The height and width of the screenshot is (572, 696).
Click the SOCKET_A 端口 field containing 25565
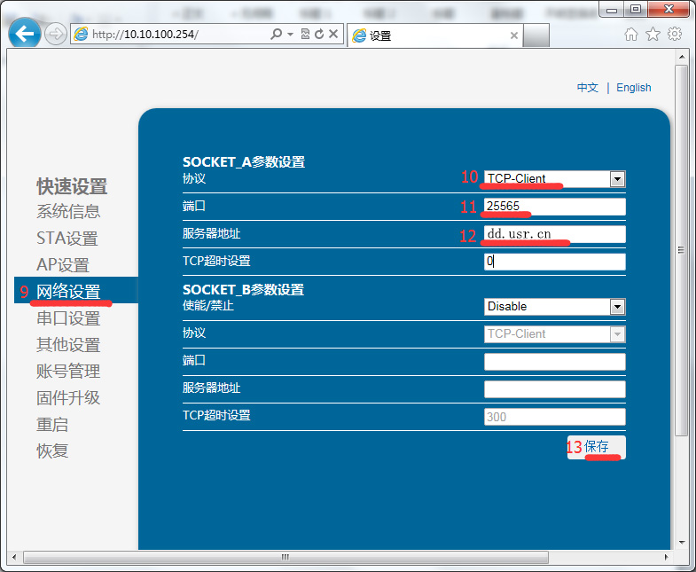554,207
